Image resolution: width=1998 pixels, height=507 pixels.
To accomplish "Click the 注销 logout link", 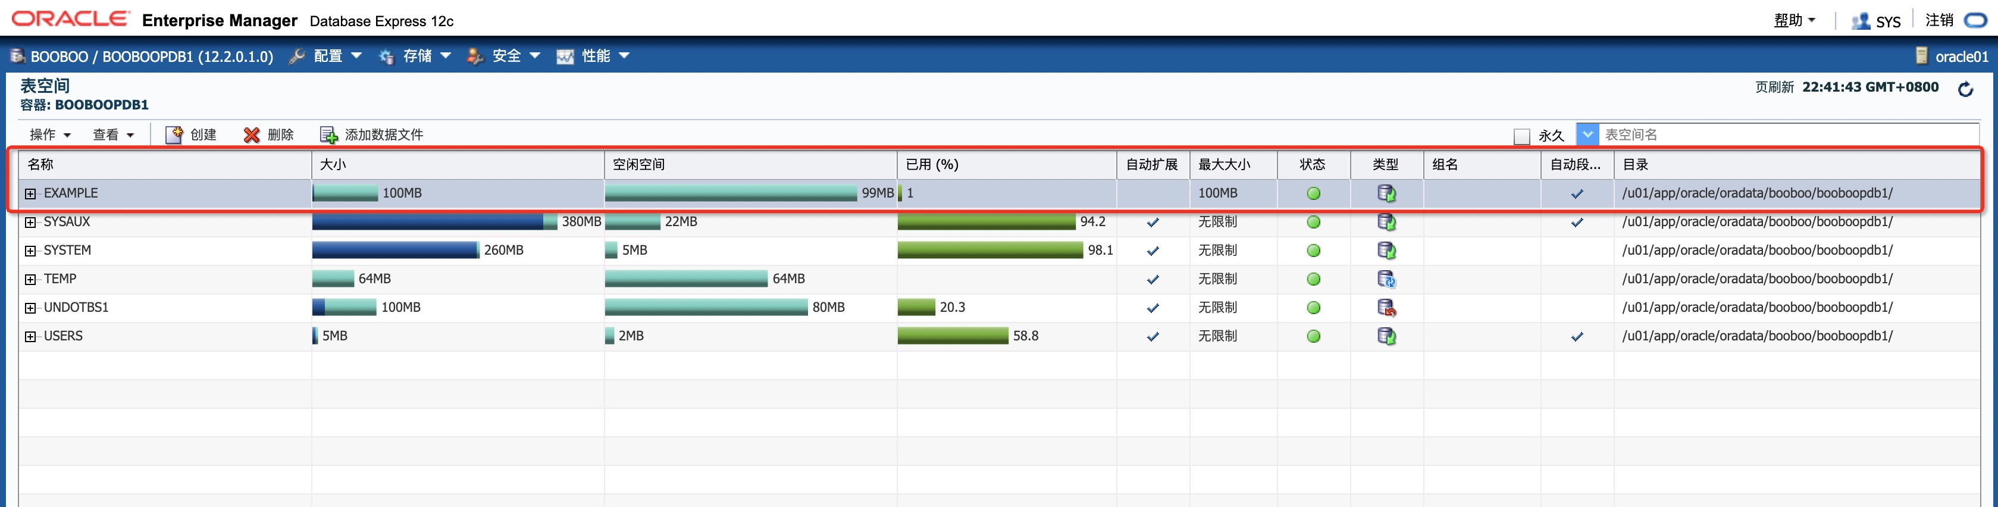I will (x=1939, y=20).
